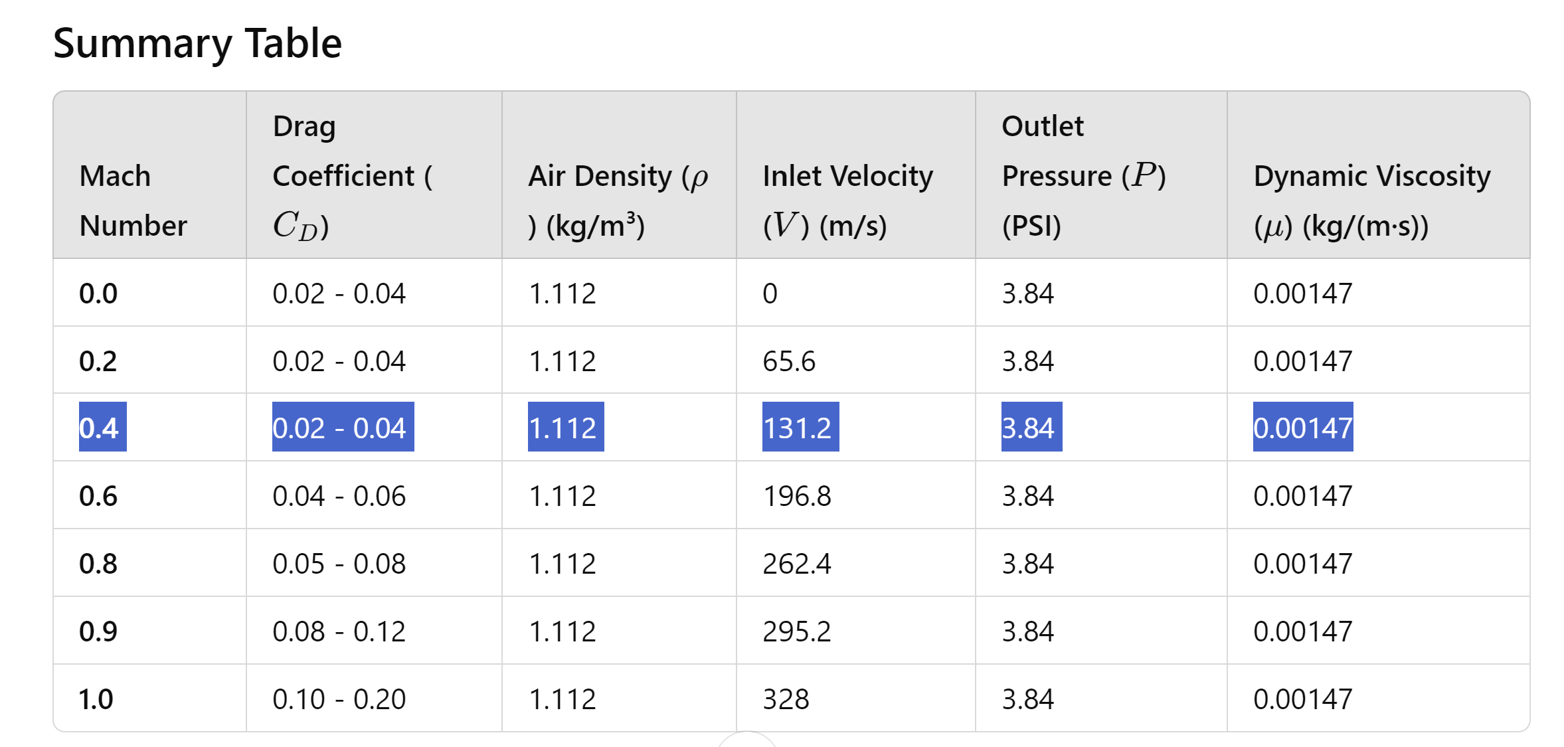Select the Mach number 1.0 row label
Image resolution: width=1564 pixels, height=747 pixels.
[96, 699]
